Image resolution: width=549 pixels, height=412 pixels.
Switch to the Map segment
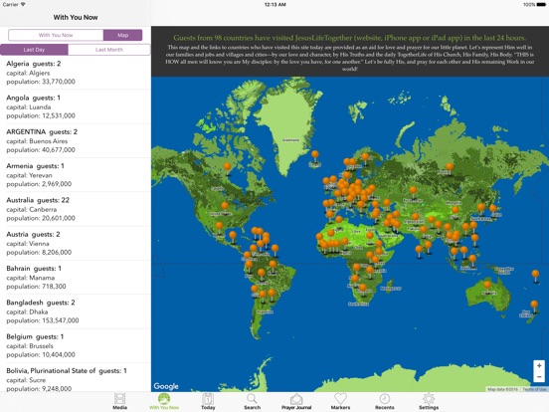tap(123, 35)
